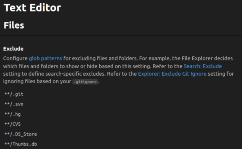Click text 'for excluding files and folders'
Screen dimensions: 242x149
pos(100,58)
